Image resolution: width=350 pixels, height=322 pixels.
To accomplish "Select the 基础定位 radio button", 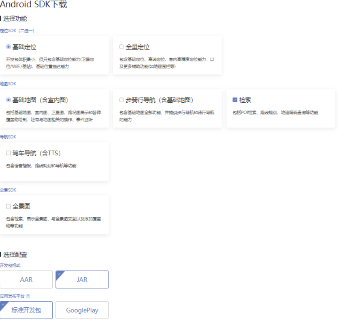I will [x=9, y=47].
